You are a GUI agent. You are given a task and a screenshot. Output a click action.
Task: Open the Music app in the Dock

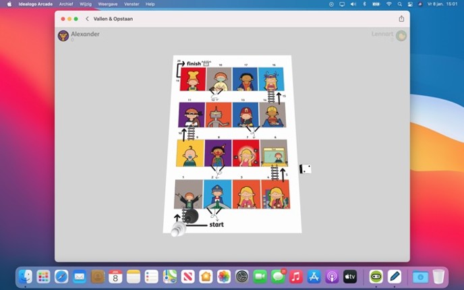[x=296, y=276]
